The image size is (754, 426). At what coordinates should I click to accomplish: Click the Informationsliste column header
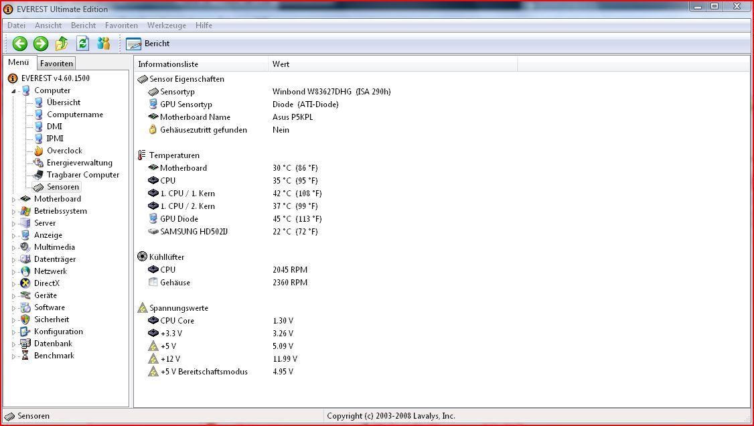[201, 64]
